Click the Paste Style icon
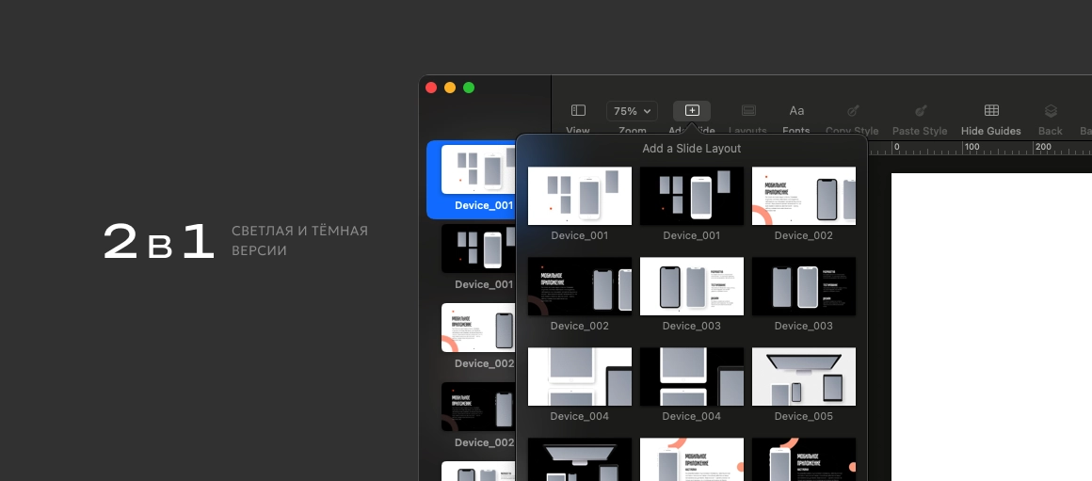Viewport: 1092px width, 481px height. coord(920,111)
